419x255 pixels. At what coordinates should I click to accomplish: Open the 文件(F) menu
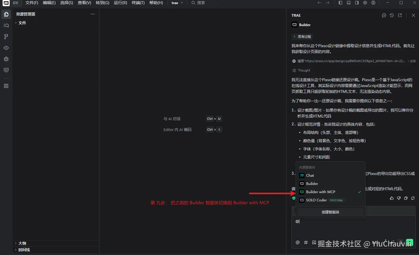(x=32, y=3)
